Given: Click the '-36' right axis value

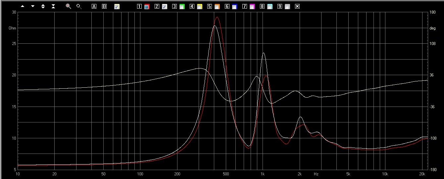Looking at the screenshot, I should pos(432,107).
